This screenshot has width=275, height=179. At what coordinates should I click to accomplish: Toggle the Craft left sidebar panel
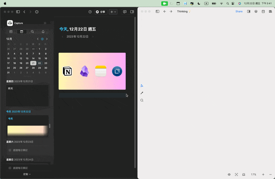[18, 12]
